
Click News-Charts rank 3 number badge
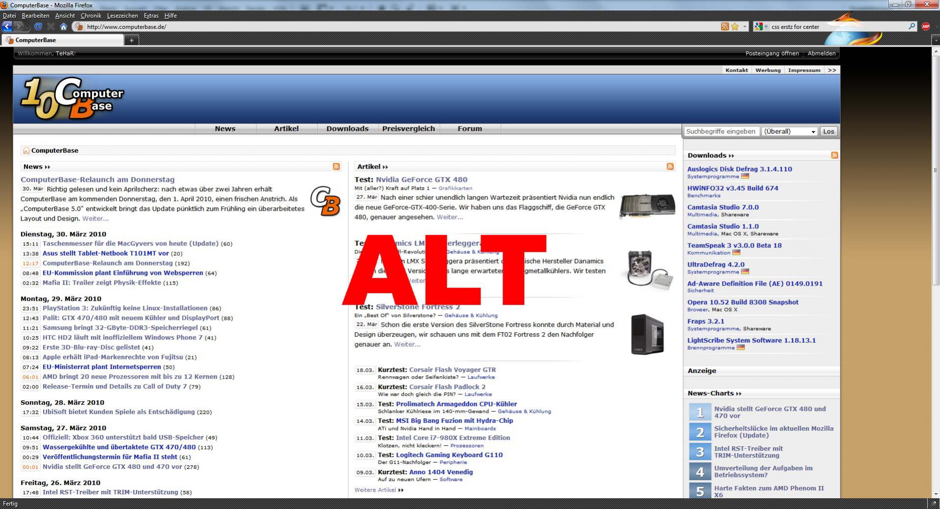coord(700,452)
